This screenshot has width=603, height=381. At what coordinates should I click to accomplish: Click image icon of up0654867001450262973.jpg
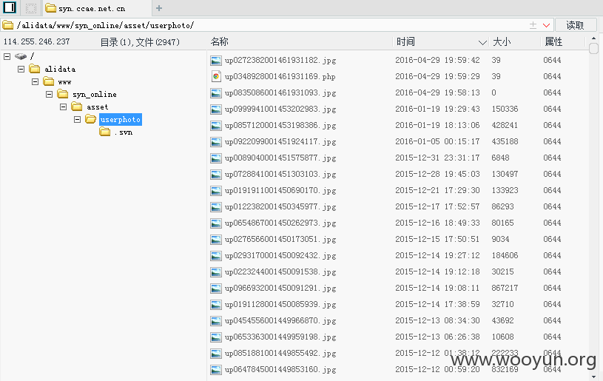(x=216, y=223)
